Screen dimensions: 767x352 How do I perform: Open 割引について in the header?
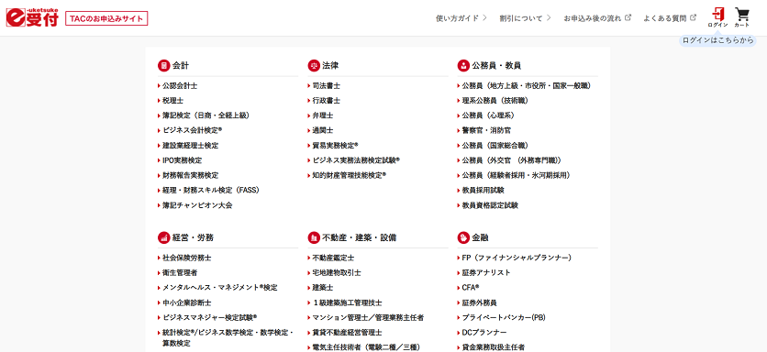pyautogui.click(x=526, y=18)
